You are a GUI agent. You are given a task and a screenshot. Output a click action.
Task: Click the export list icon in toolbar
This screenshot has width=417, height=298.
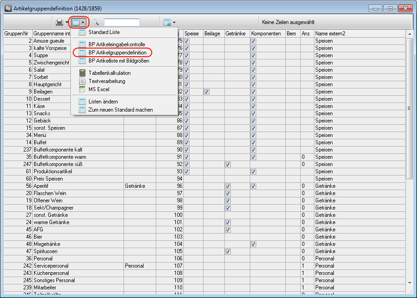tap(167, 22)
